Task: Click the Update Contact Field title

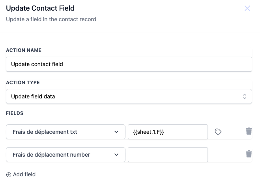Action: (40, 8)
